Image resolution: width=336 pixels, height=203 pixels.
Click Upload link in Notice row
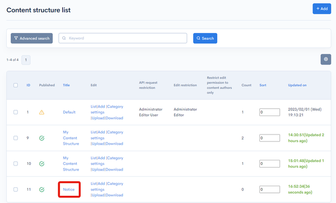pyautogui.click(x=98, y=195)
